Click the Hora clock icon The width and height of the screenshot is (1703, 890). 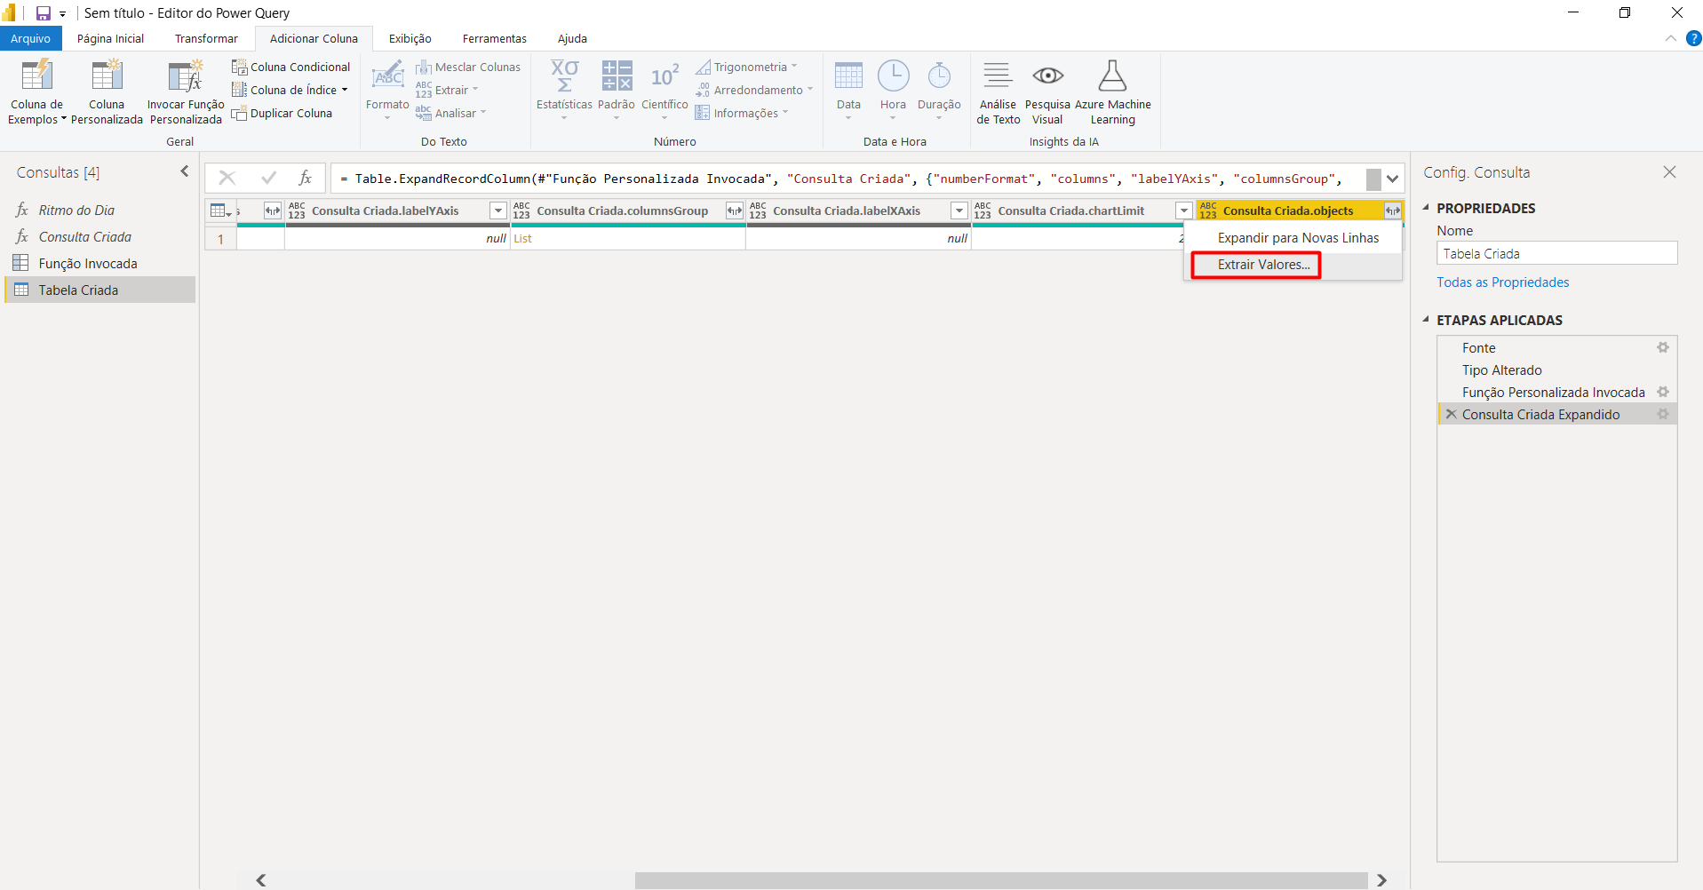coord(893,76)
